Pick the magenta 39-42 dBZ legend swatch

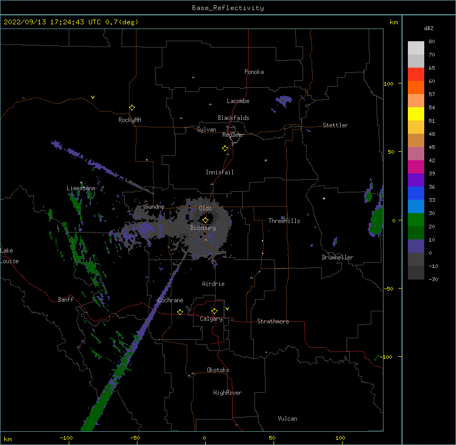[x=416, y=166]
